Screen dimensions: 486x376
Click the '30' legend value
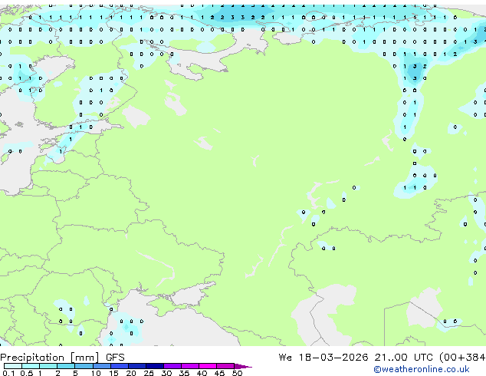click(166, 373)
